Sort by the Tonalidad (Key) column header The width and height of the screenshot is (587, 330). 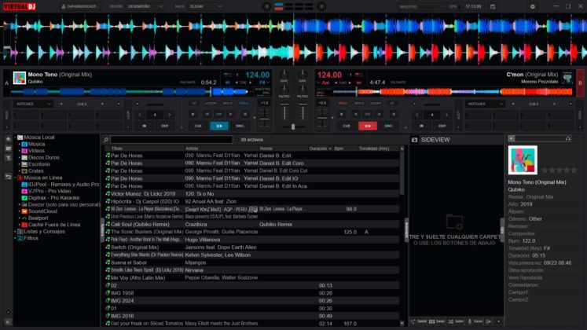click(x=374, y=148)
